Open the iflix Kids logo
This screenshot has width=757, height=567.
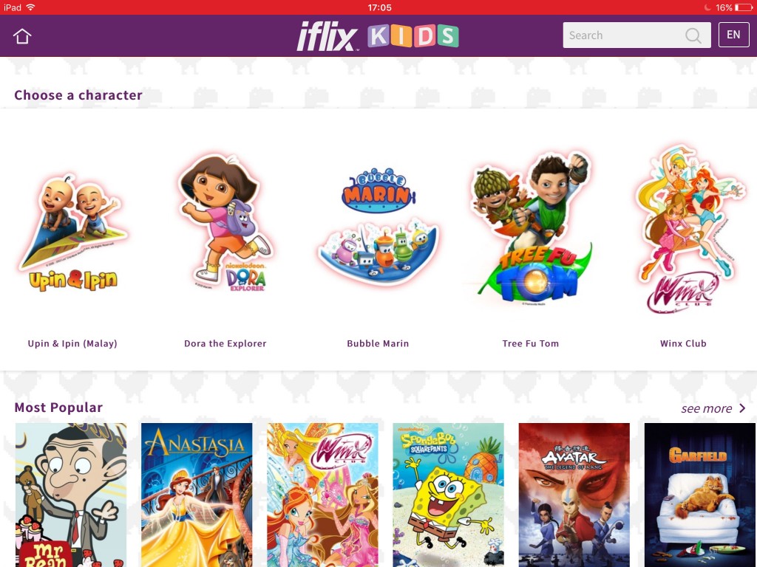click(378, 35)
